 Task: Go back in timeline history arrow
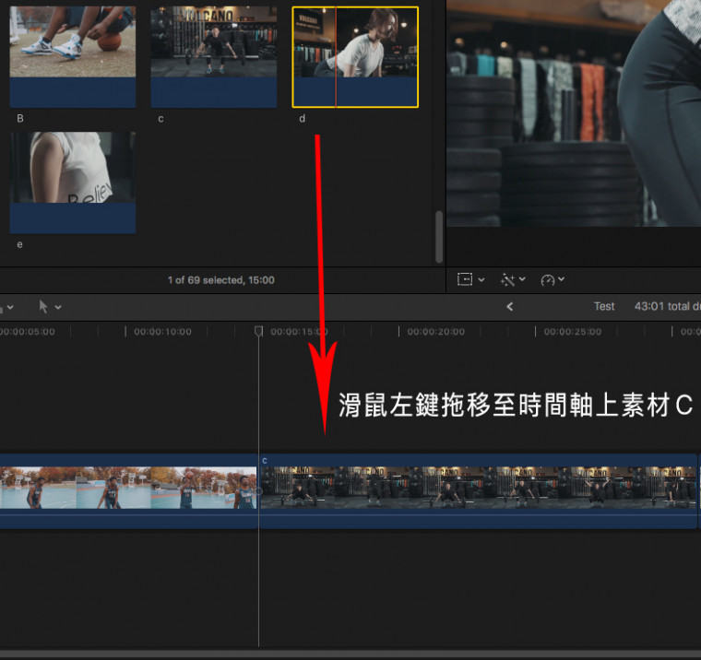click(510, 307)
